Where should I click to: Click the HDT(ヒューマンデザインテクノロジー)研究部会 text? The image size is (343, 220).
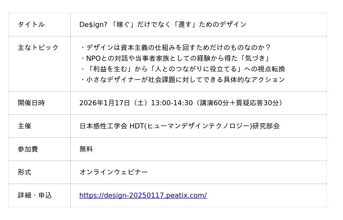[205, 126]
